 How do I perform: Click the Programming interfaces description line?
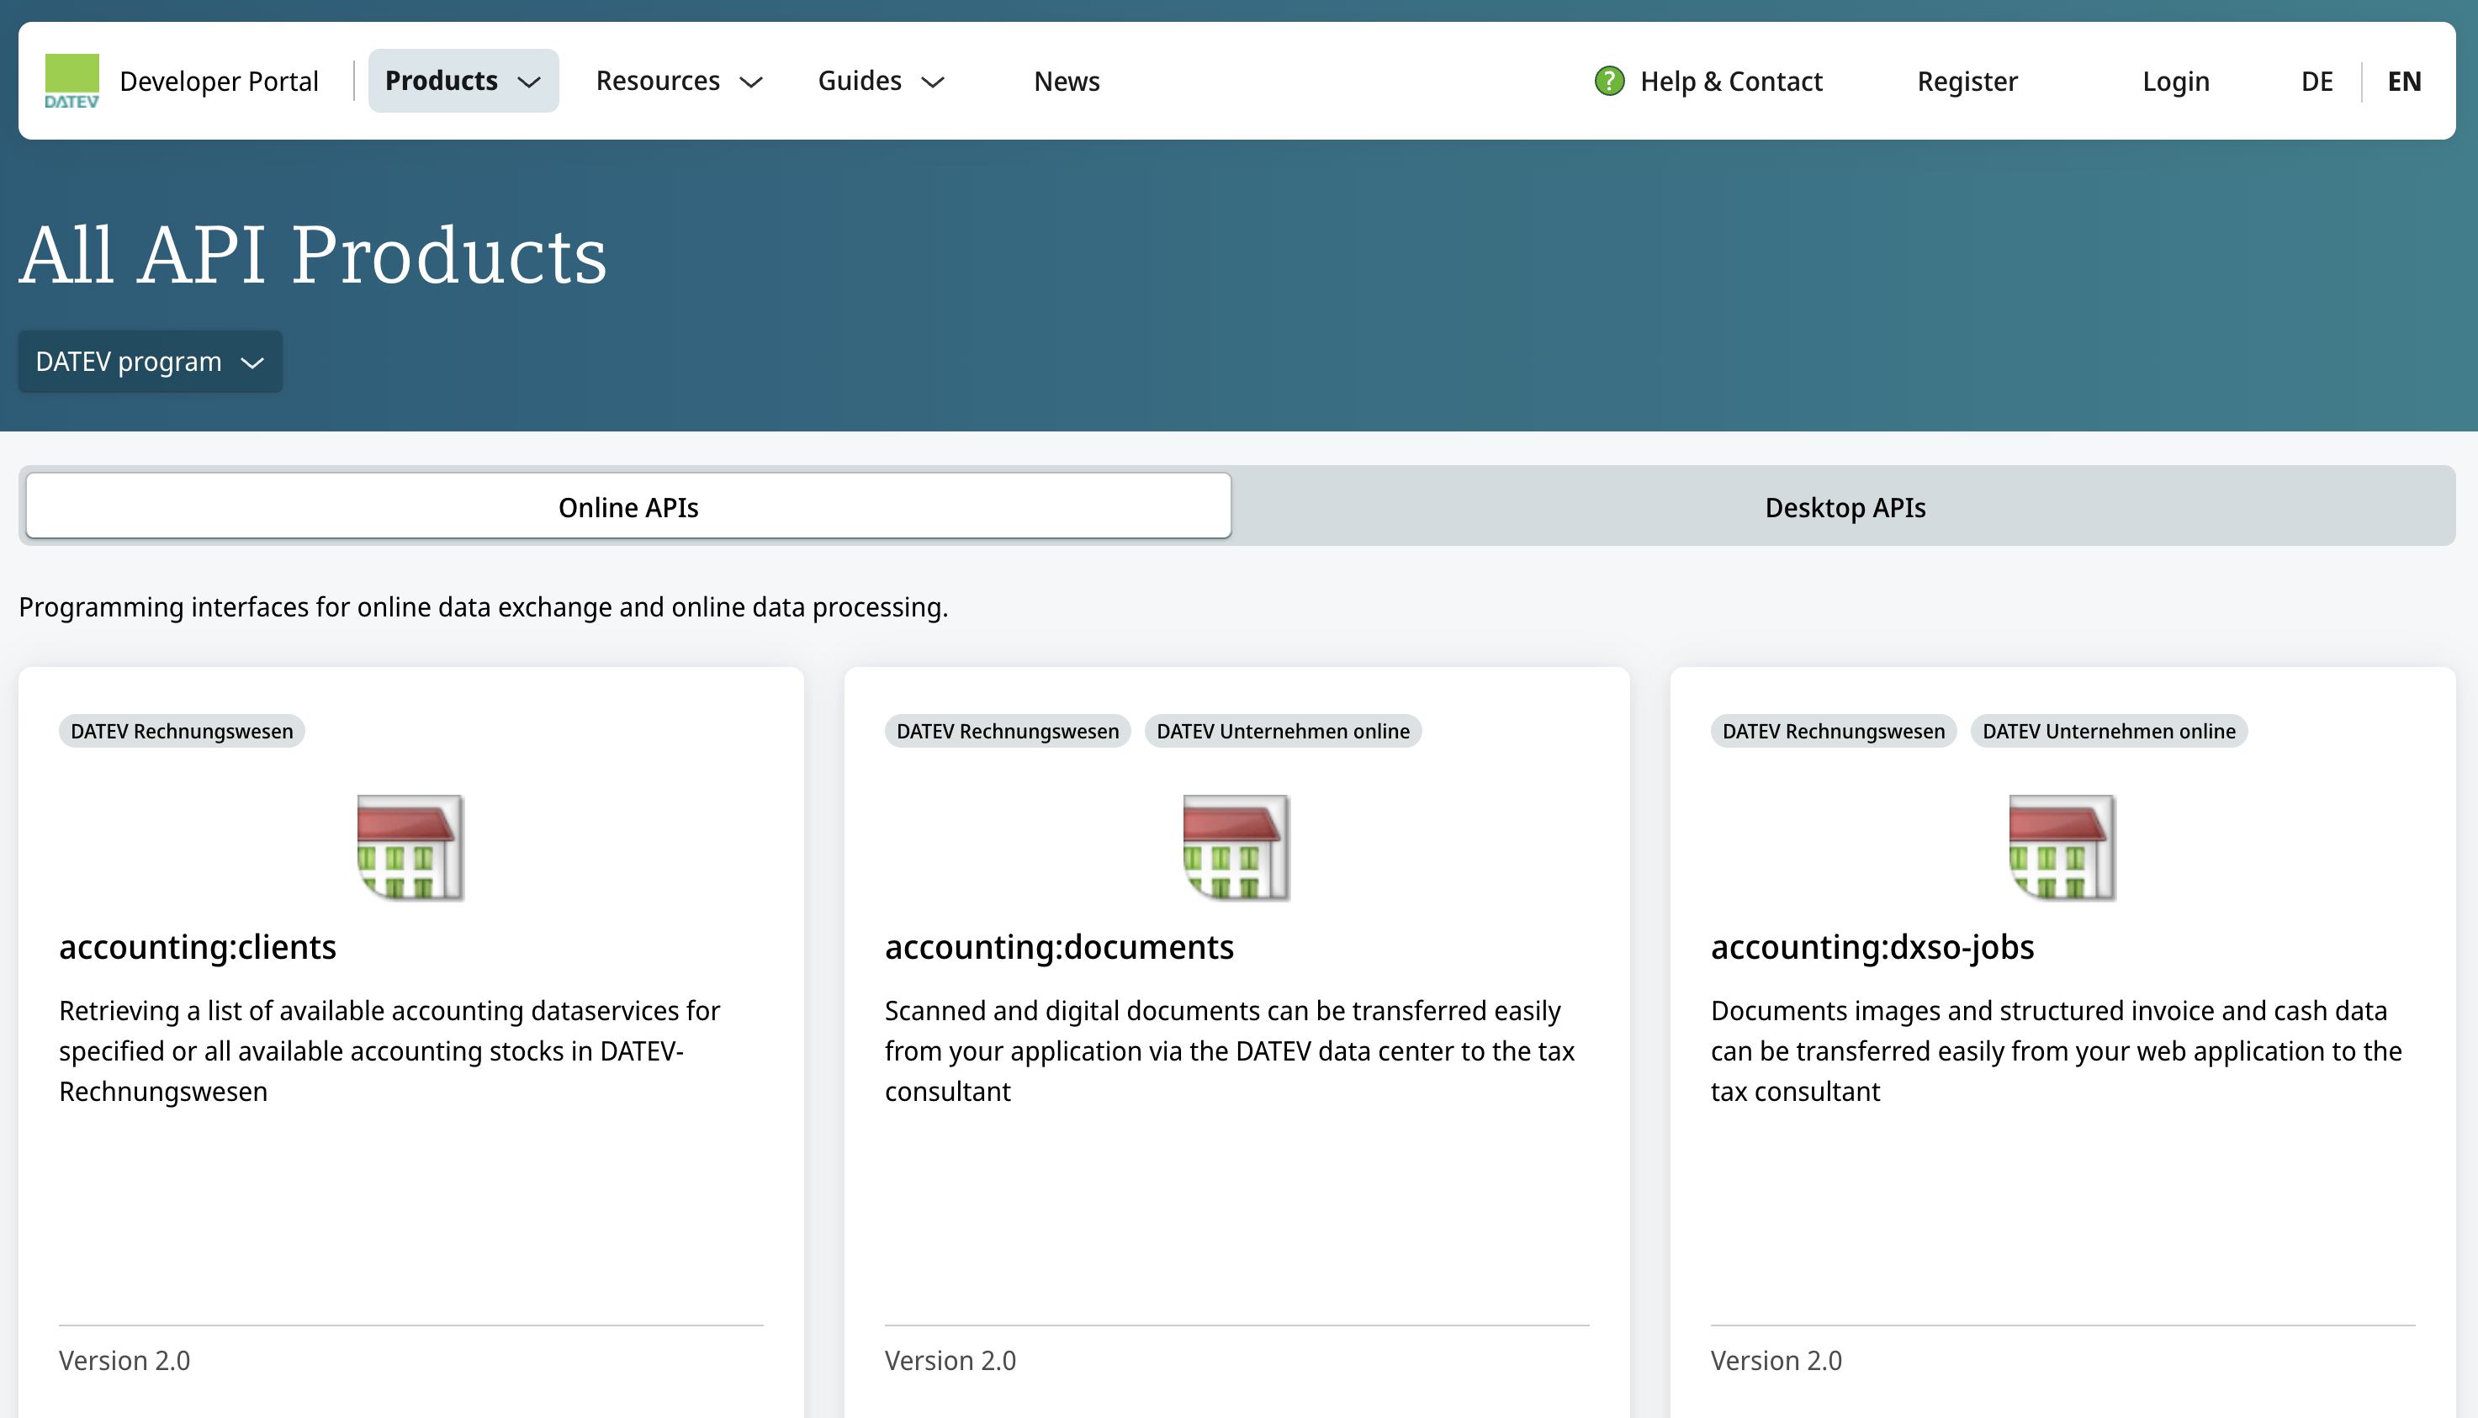[483, 606]
